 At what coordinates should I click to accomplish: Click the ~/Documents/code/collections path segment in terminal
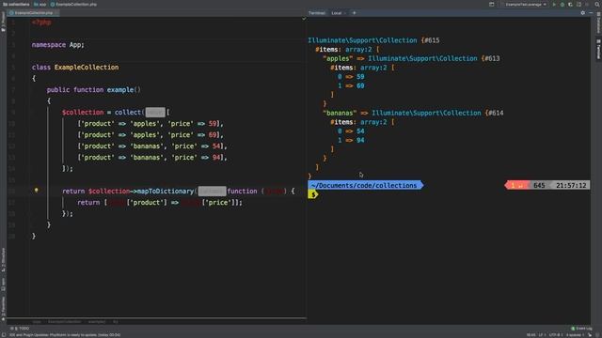point(364,186)
